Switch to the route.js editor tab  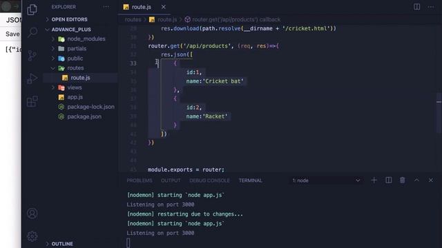[141, 7]
